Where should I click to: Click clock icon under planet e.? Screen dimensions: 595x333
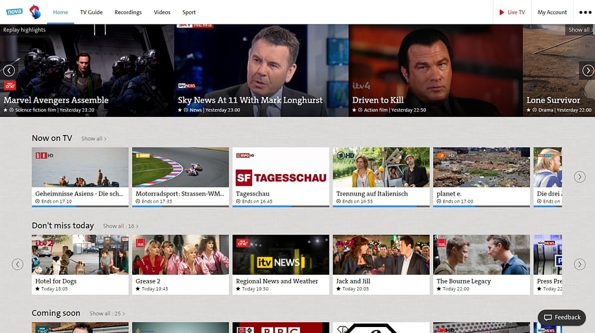click(439, 202)
